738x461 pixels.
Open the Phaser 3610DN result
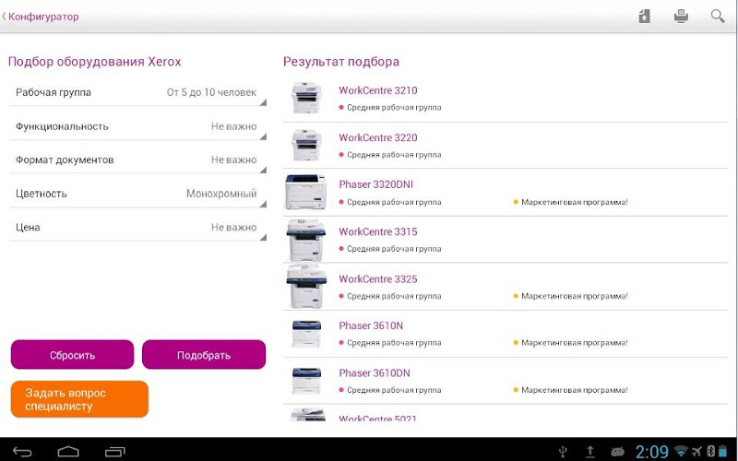[x=506, y=381]
